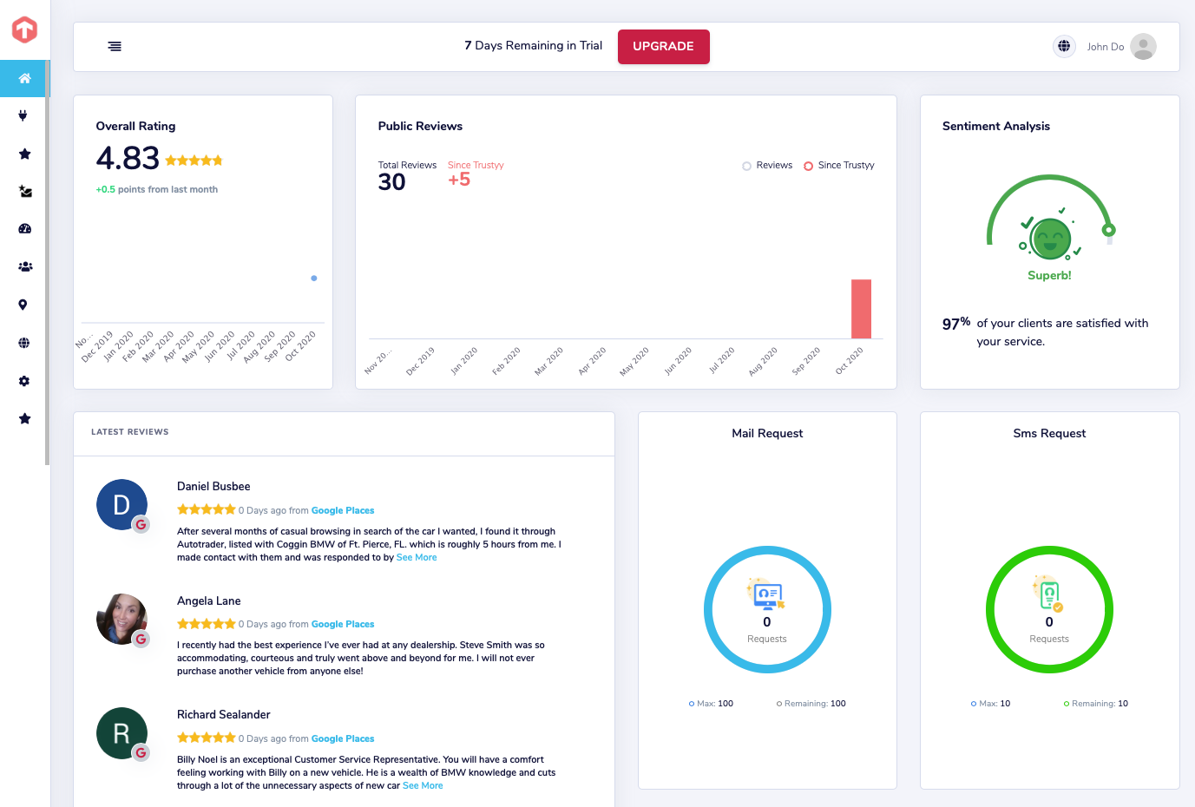Screen dimensions: 1195x807
Task: Click the red Oct 2020 bar in Public Reviews
Action: click(x=861, y=309)
